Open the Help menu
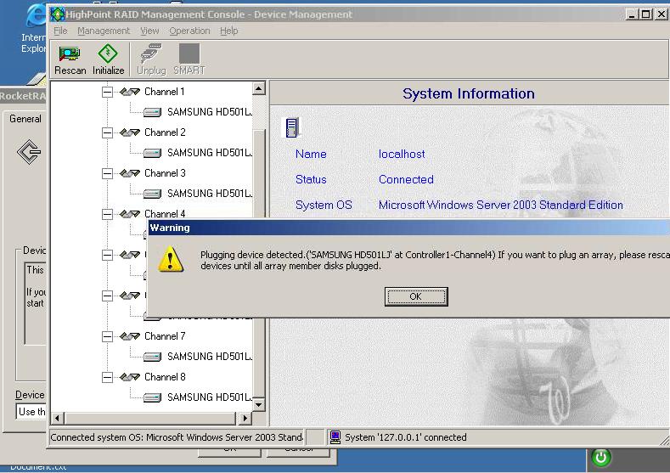Viewport: 670px width, 473px height. 229,31
